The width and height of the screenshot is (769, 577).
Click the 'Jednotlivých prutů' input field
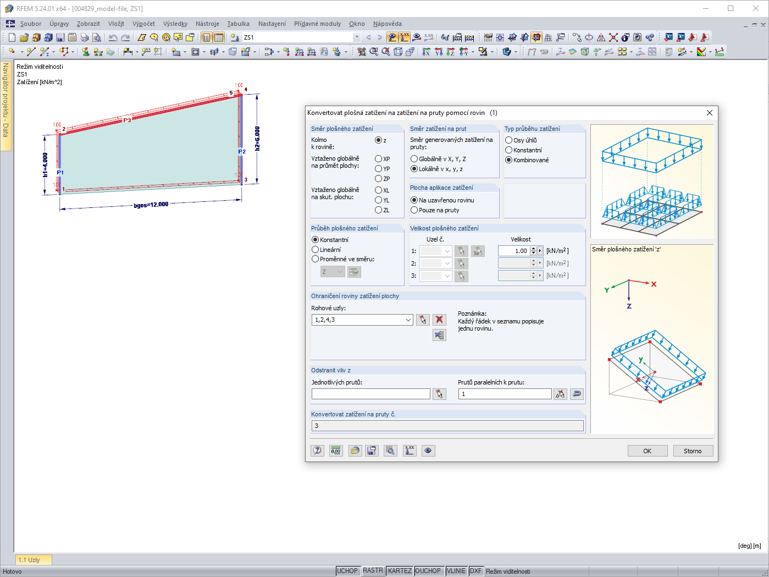point(371,394)
